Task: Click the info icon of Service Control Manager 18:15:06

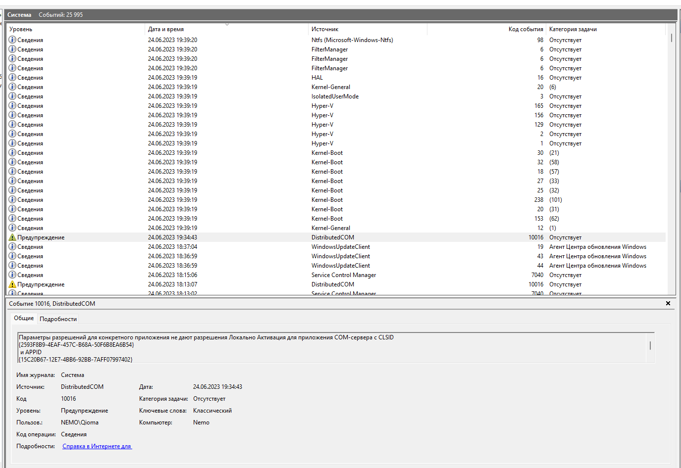Action: point(12,275)
